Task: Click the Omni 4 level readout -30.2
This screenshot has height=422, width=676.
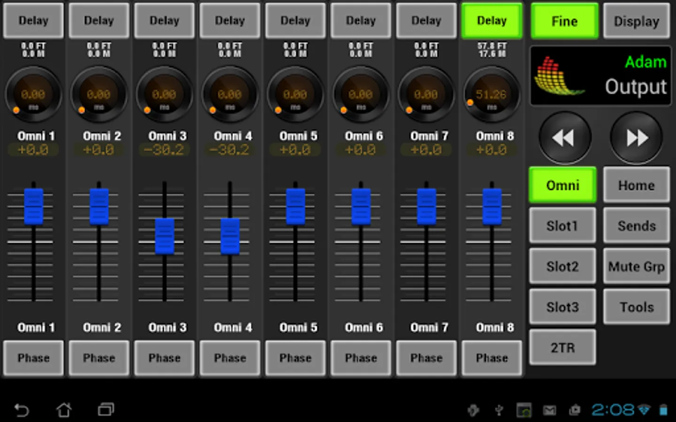Action: pyautogui.click(x=230, y=150)
